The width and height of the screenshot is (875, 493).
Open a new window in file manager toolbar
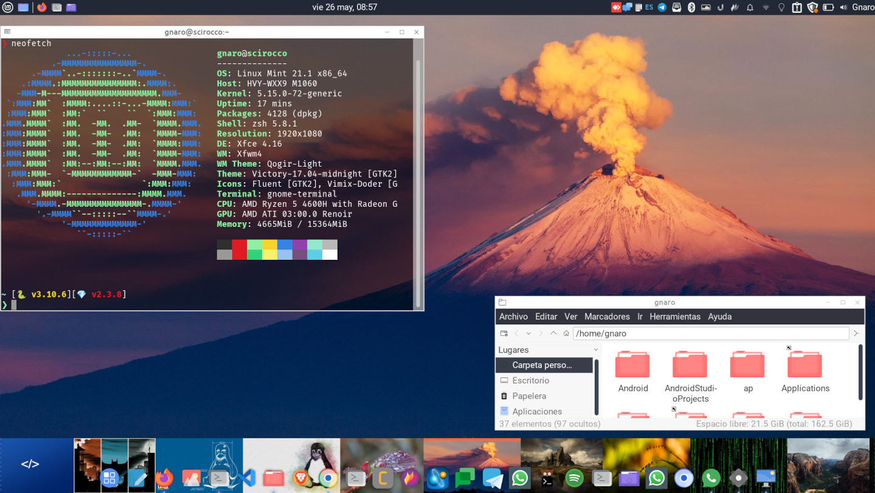point(503,334)
